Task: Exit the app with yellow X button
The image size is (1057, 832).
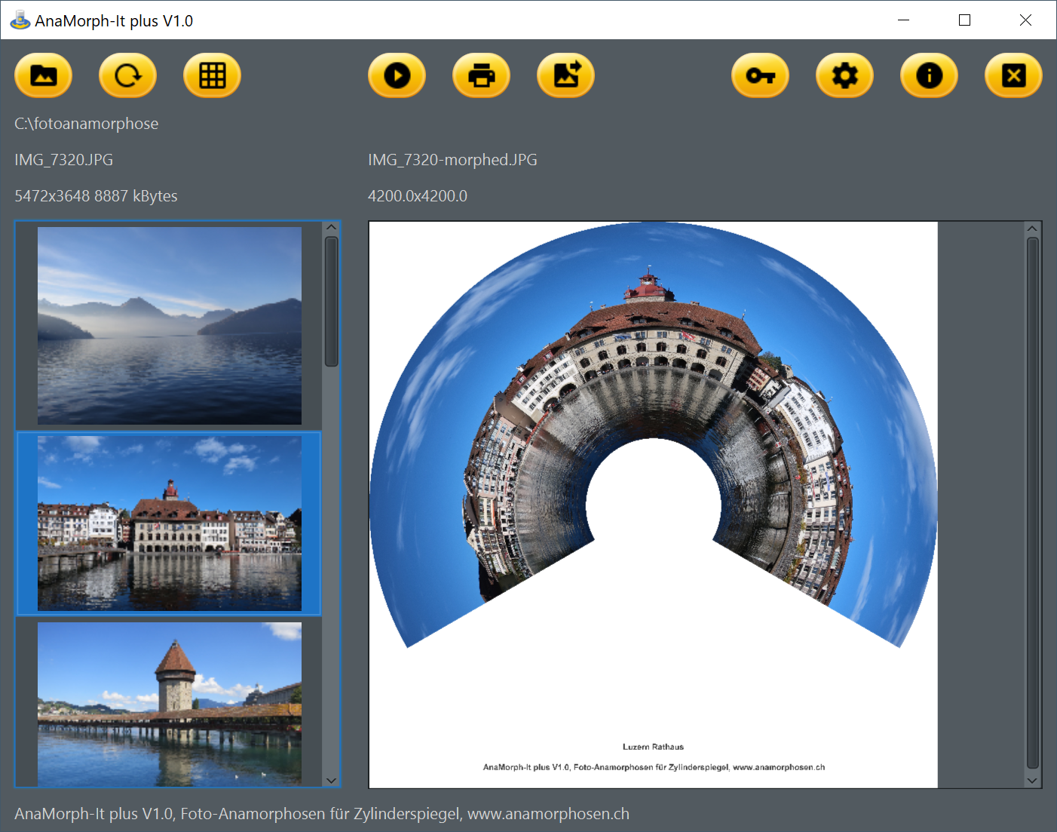Action: point(1013,75)
